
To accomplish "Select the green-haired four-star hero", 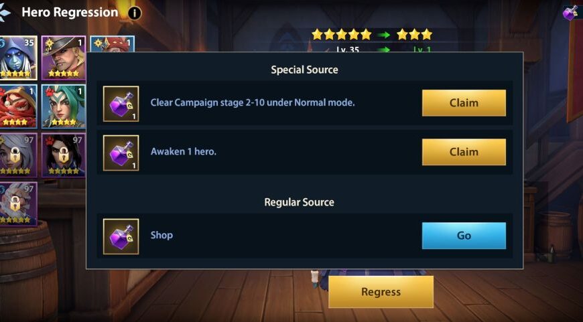I will pos(64,106).
